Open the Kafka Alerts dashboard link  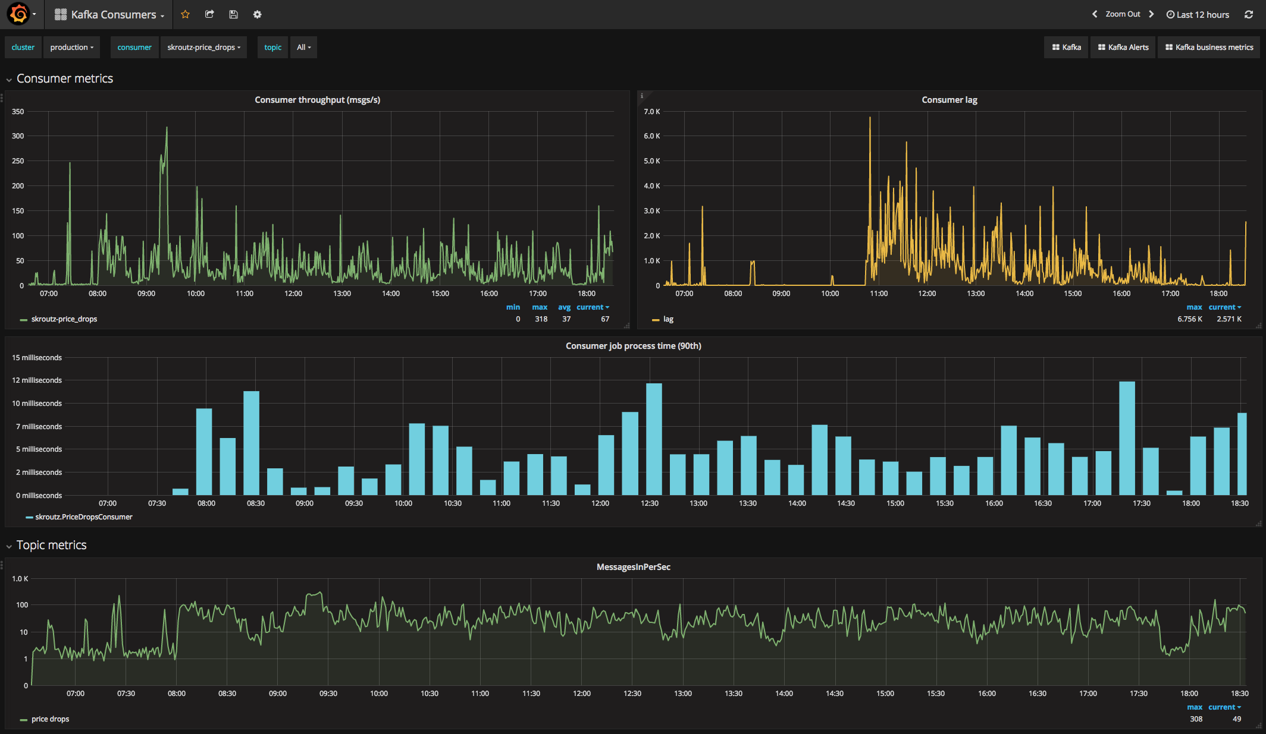1123,48
